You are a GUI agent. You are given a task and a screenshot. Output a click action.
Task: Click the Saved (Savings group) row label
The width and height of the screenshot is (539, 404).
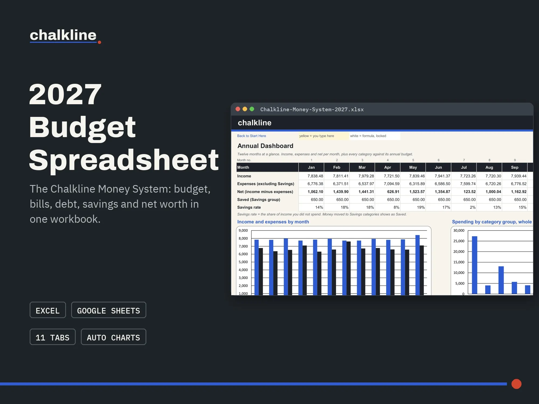click(258, 200)
